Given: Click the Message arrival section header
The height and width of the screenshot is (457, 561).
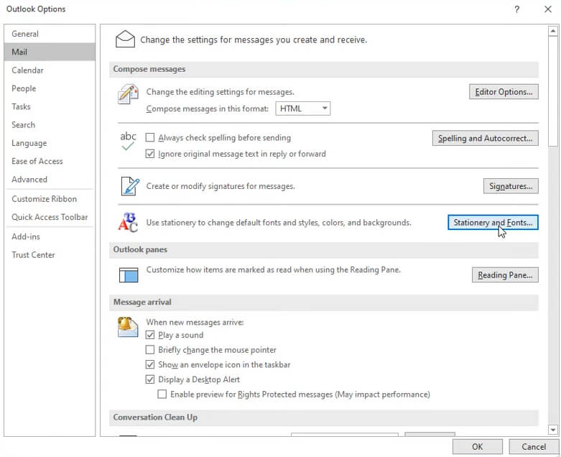Looking at the screenshot, I should coord(323,302).
